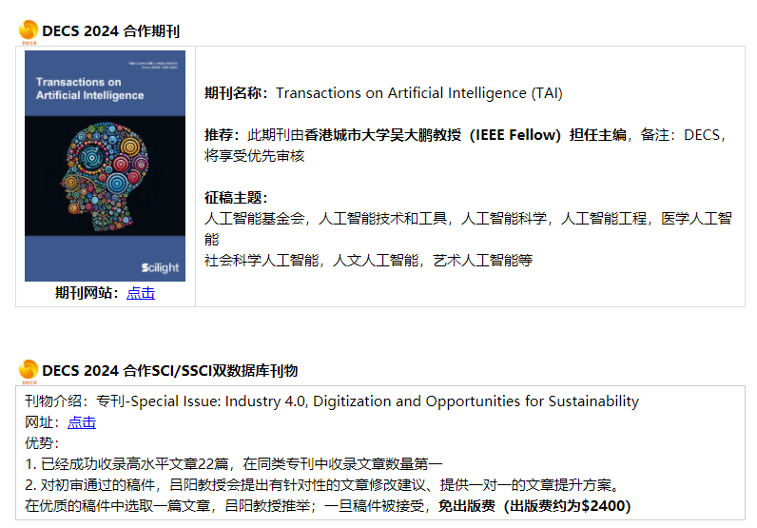Viewport: 757px width, 528px height.
Task: Click the DECS 2024 合作SCI/SSCI双数据库刊物 heading text
Action: pos(169,370)
